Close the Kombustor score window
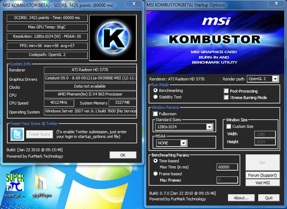Screen dimensions: 287x209 [x=134, y=4]
